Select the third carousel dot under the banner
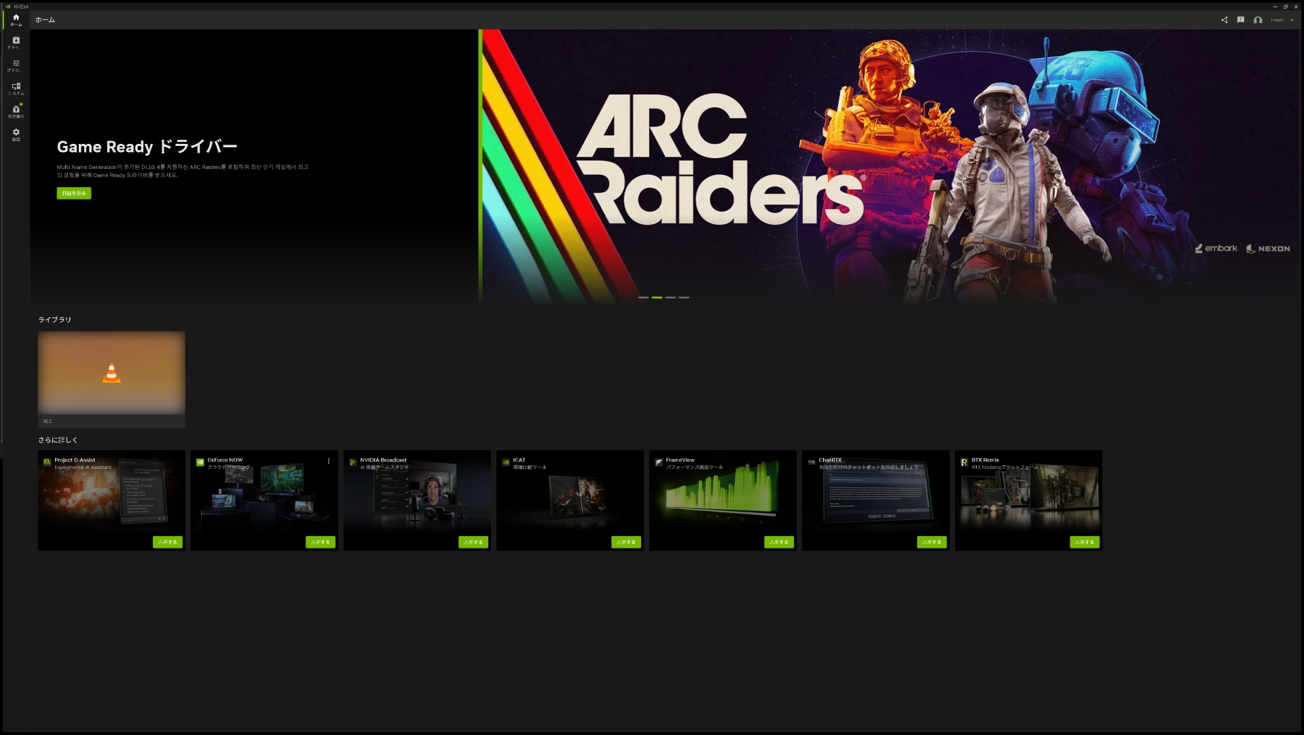The image size is (1304, 735). click(x=670, y=297)
